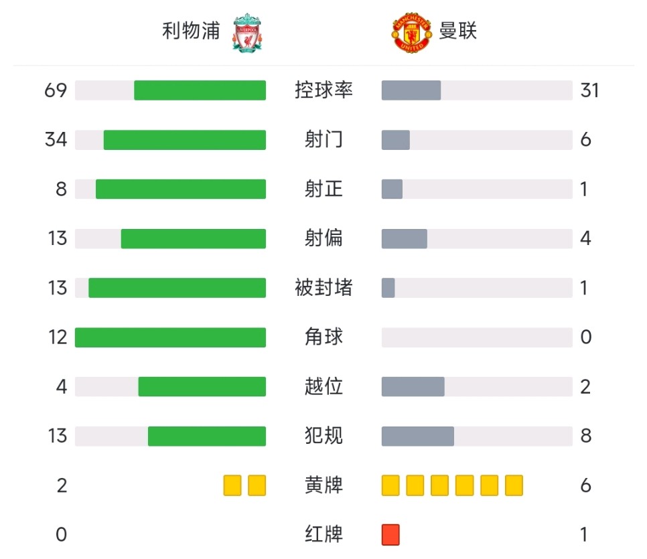Click the 被封堵 blocked shots label
This screenshot has width=647, height=559.
(323, 288)
